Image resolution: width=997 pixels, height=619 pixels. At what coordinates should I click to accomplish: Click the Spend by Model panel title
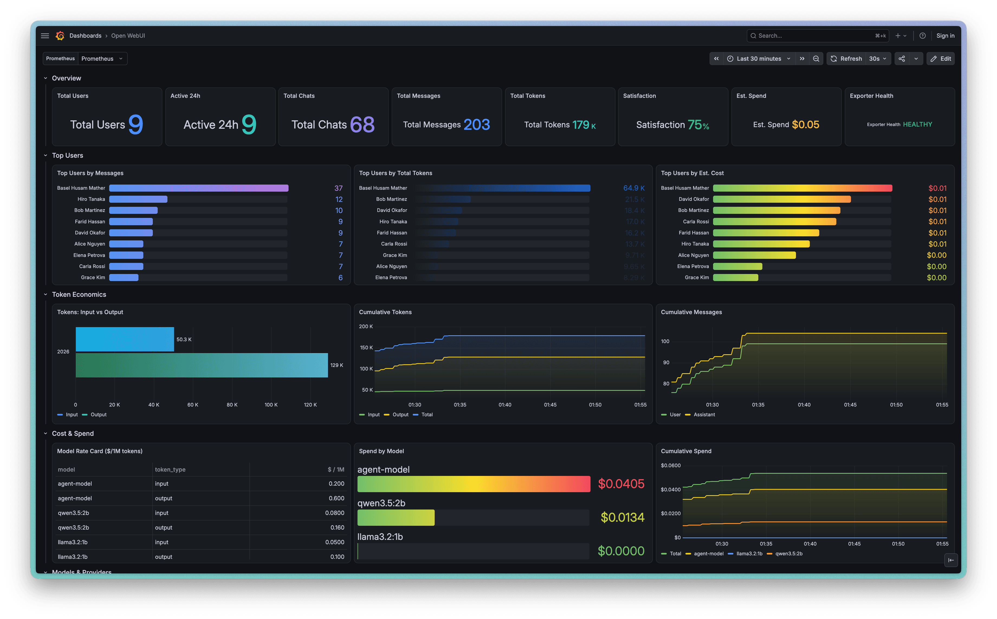pyautogui.click(x=381, y=451)
